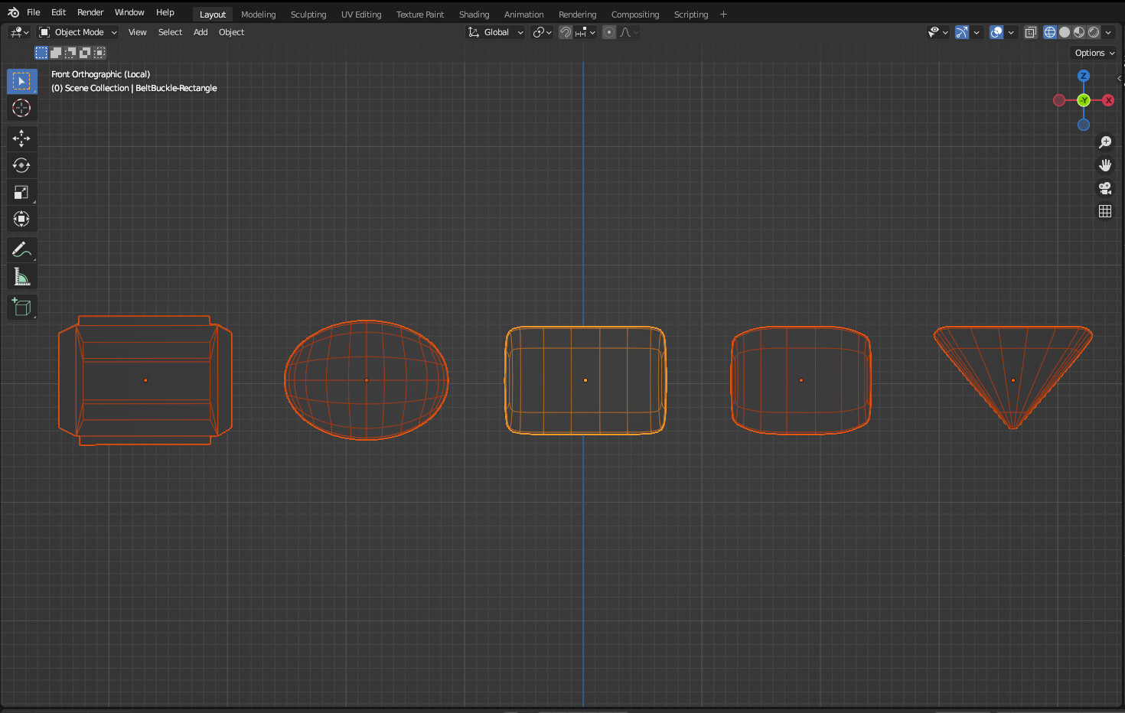Image resolution: width=1125 pixels, height=713 pixels.
Task: Select 'Extend selection' mode icon
Action: [x=56, y=53]
